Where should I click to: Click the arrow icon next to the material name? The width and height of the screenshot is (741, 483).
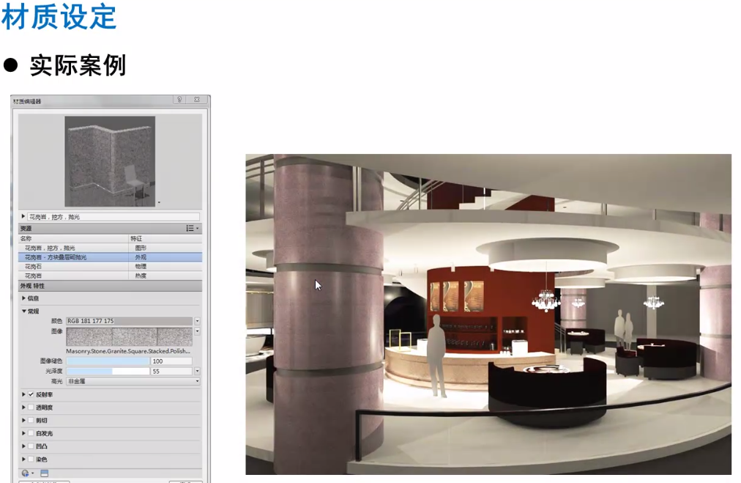pos(23,217)
